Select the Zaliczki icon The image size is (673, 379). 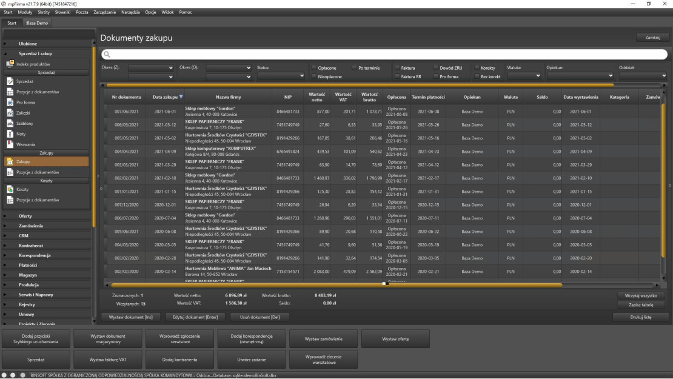10,113
